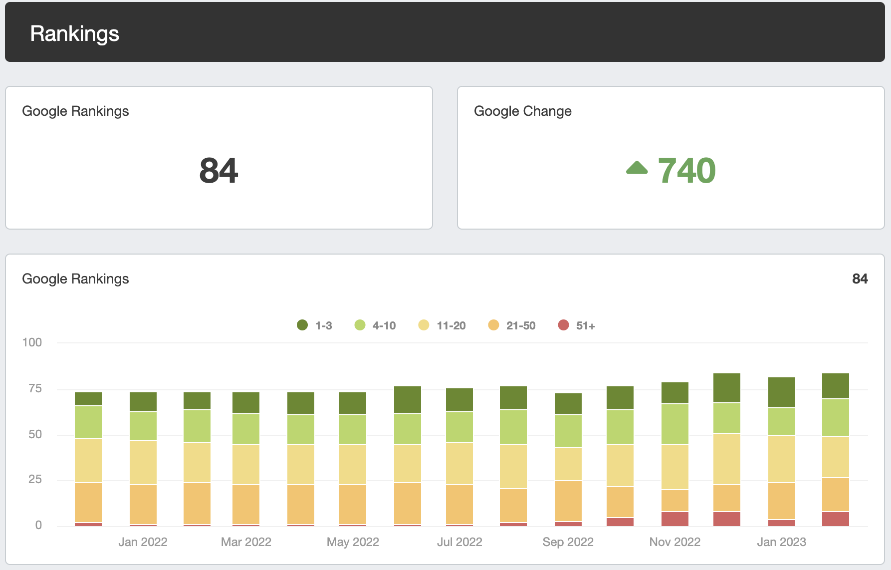Click the Rankings header title
The height and width of the screenshot is (570, 891).
click(x=75, y=33)
